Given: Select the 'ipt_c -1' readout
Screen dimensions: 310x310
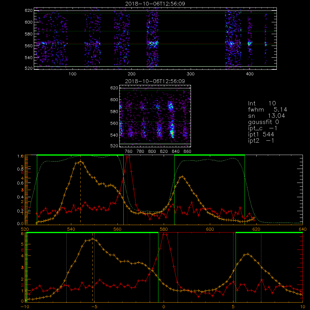Looking at the screenshot, I should (263, 128).
